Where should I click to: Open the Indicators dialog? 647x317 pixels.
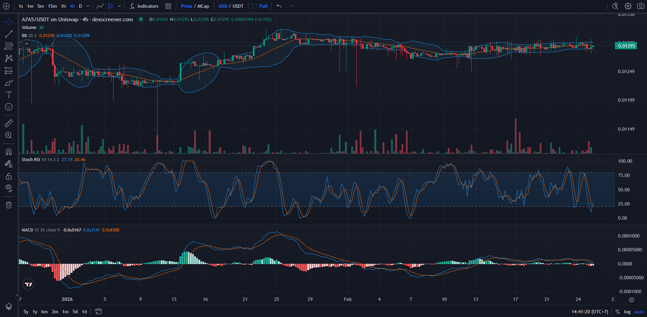pyautogui.click(x=144, y=6)
